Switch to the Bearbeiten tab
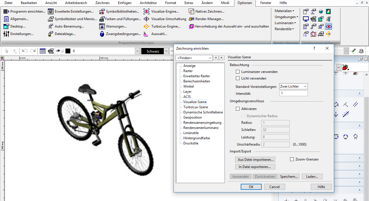The image size is (369, 201). pos(29,3)
